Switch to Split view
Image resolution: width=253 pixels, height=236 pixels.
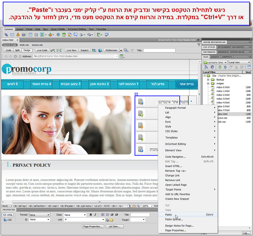coord(17,50)
